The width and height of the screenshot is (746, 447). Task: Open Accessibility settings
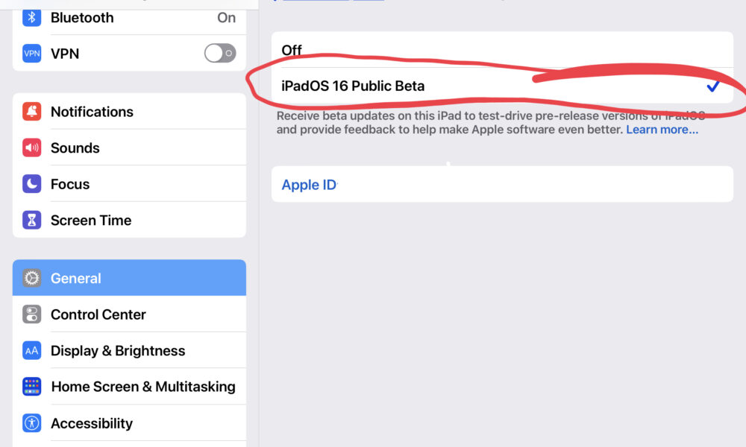click(x=129, y=422)
